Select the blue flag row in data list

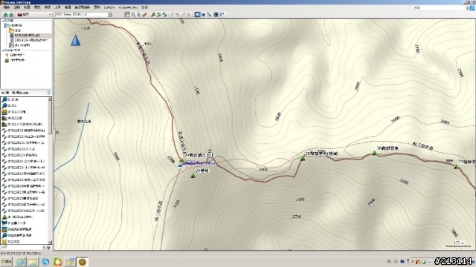tap(25, 222)
